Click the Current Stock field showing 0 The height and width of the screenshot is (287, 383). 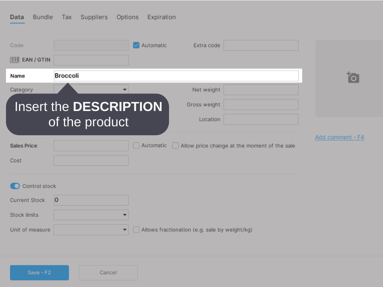91,200
